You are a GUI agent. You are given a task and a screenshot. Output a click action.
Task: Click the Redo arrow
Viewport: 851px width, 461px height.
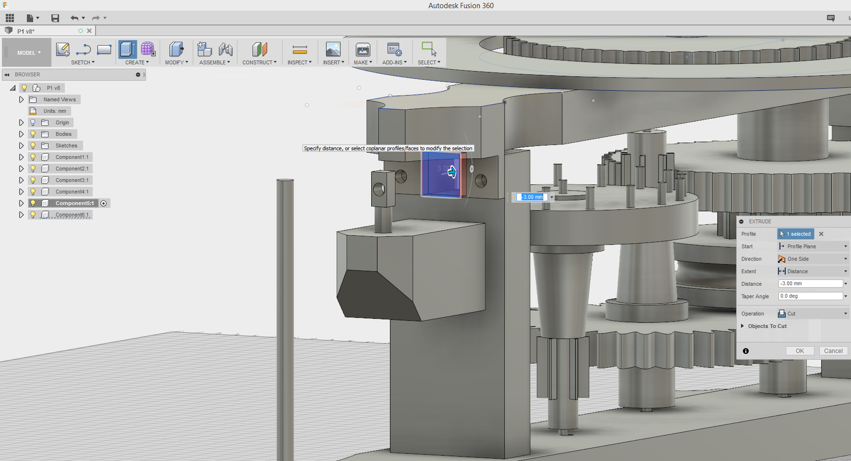pos(96,18)
